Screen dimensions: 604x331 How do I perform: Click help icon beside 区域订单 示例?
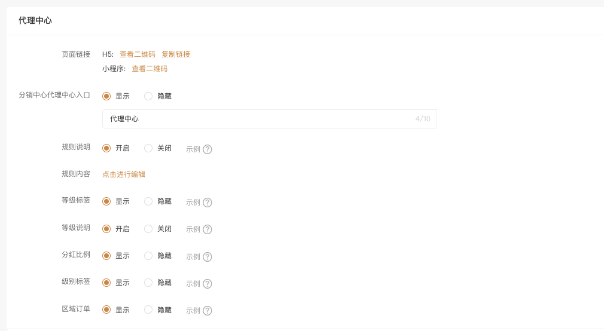[208, 311]
